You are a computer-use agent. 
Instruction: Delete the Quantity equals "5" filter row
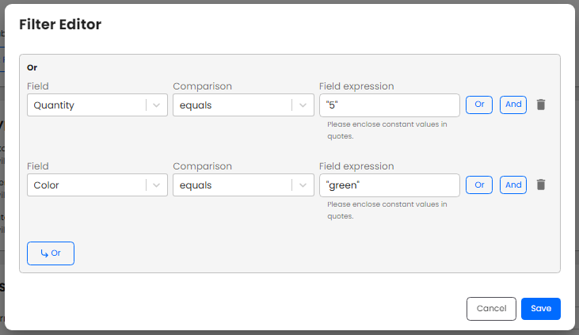(x=541, y=105)
